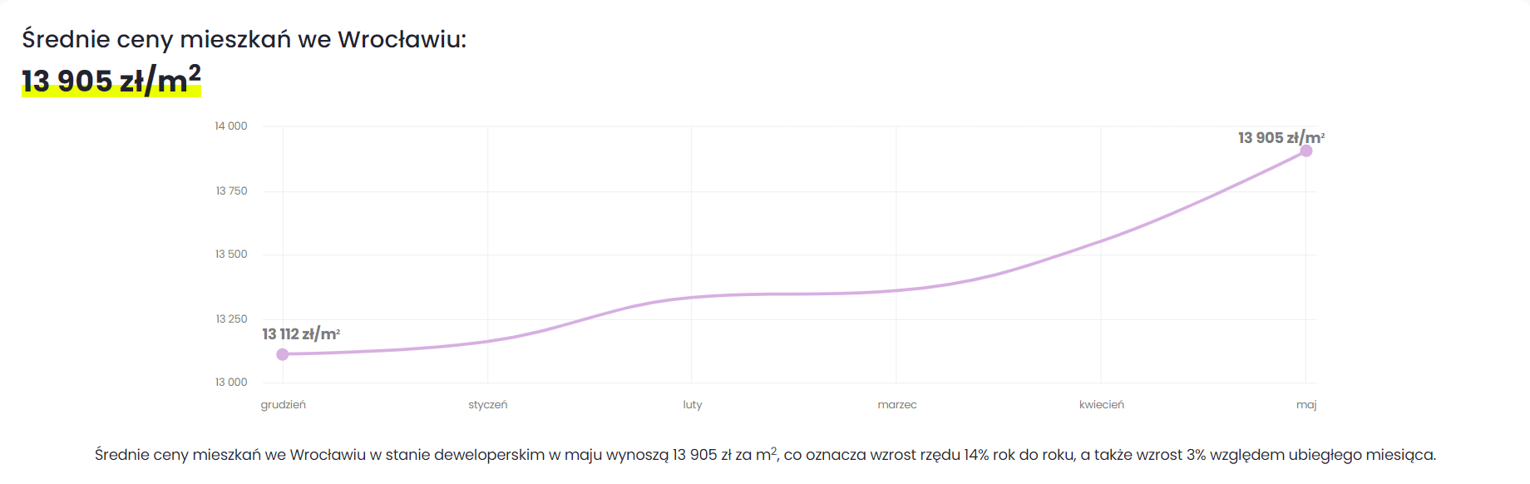
Task: Click '14% rok do roku' in the description
Action: pyautogui.click(x=1019, y=455)
